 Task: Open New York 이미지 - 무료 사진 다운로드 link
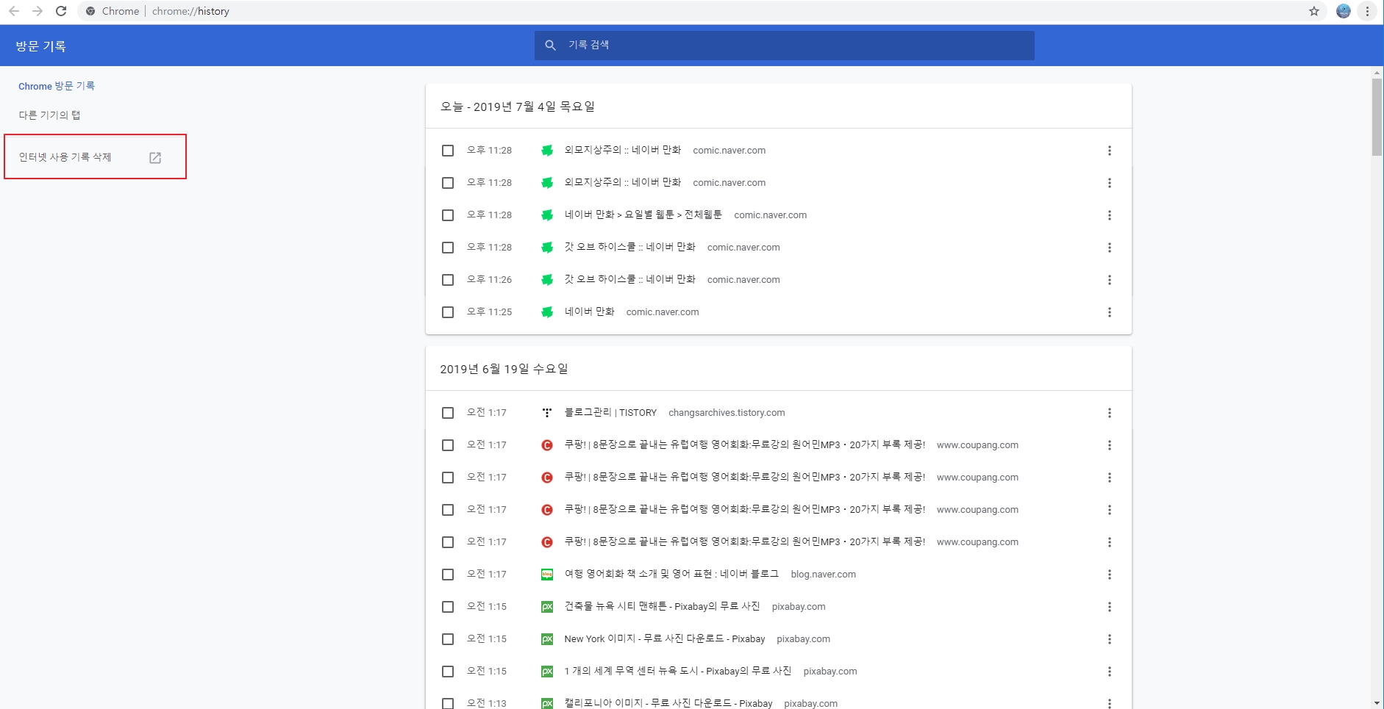pos(665,638)
